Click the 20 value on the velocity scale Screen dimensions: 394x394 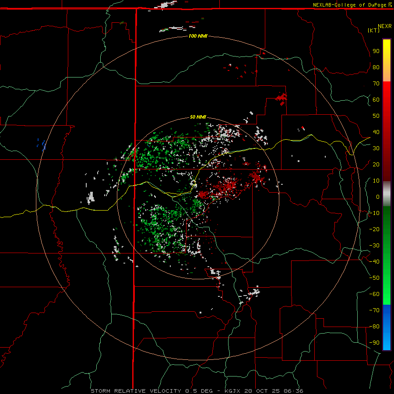(376, 165)
